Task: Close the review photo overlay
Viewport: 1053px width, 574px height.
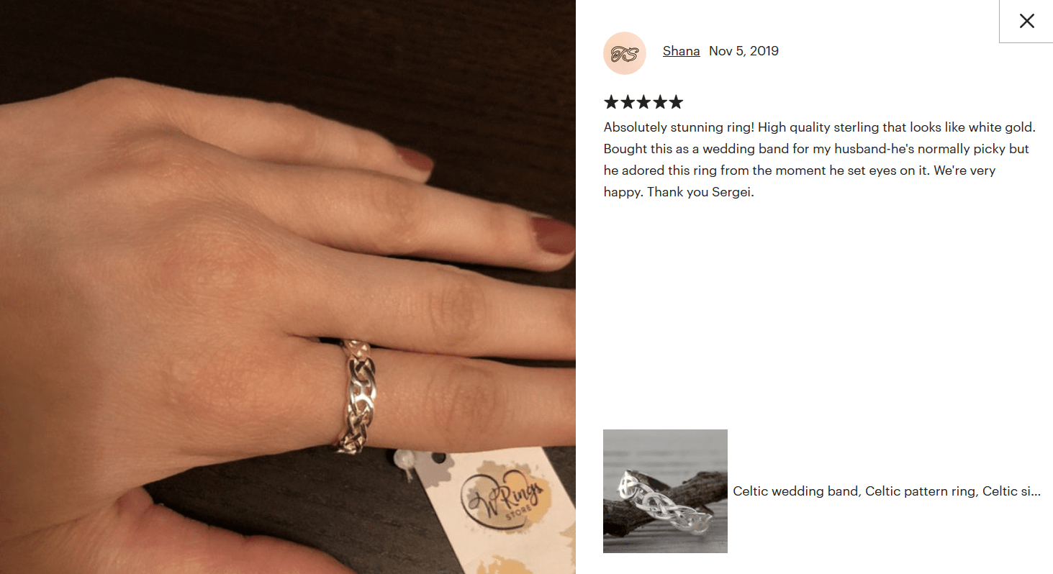Action: (1026, 21)
